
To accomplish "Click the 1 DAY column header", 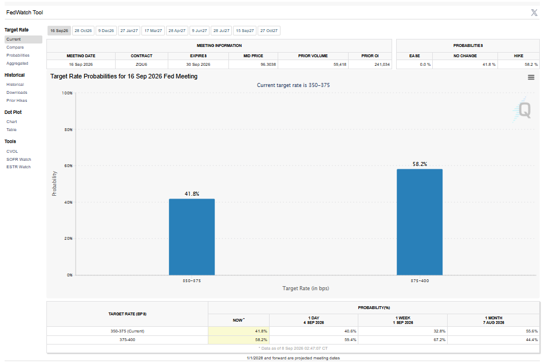I will 314,321.
